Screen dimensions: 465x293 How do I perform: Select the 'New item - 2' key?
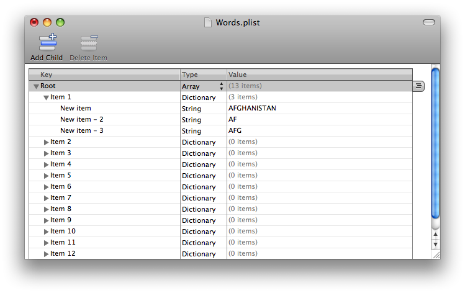pyautogui.click(x=81, y=120)
